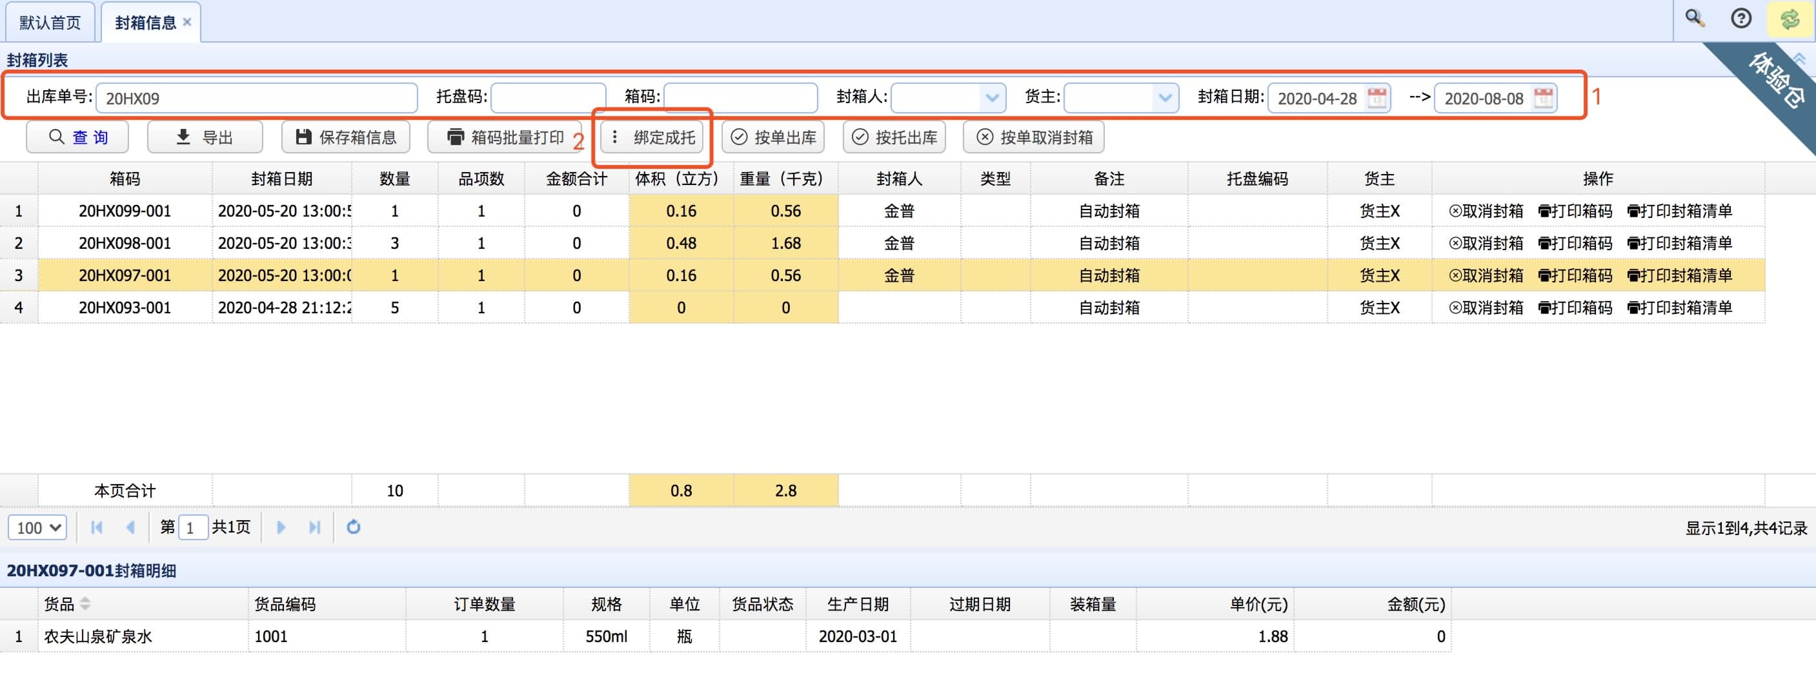Click 箱码批量打印 button
Screen dimensions: 1816x673
[x=505, y=137]
